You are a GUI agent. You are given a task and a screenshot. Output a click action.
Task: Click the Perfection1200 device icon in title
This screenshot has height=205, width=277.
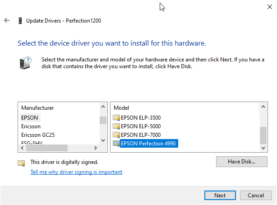20,20
